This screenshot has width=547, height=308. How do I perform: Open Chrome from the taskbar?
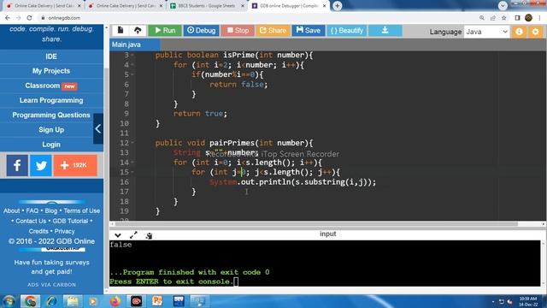[31, 301]
